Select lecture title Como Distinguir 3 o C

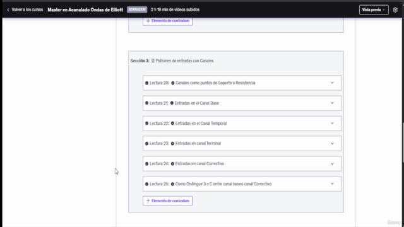coord(223,184)
